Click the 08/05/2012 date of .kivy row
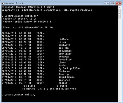 coord(9,42)
